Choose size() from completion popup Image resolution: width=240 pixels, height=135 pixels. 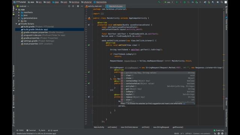pyautogui.click(x=157, y=100)
